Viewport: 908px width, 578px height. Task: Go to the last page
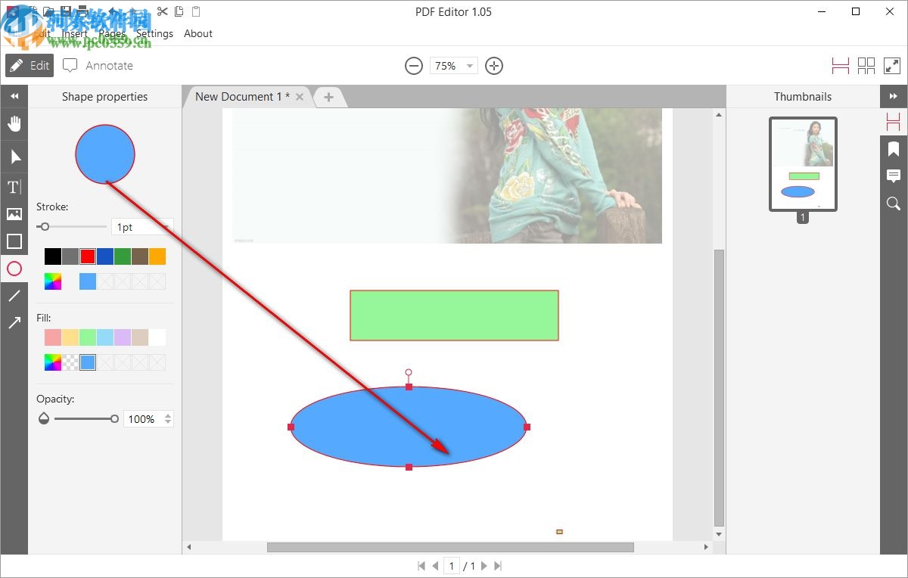click(x=497, y=565)
